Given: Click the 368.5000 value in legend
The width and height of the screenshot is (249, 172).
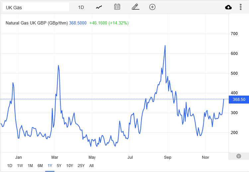Looking at the screenshot, I should point(78,23).
